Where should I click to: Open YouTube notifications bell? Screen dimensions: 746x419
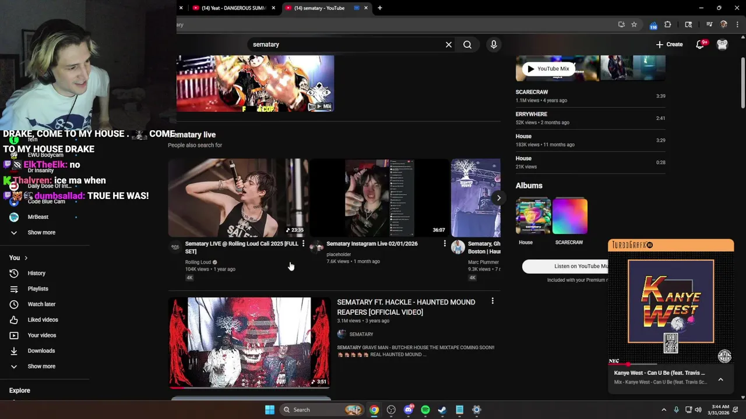pos(701,44)
